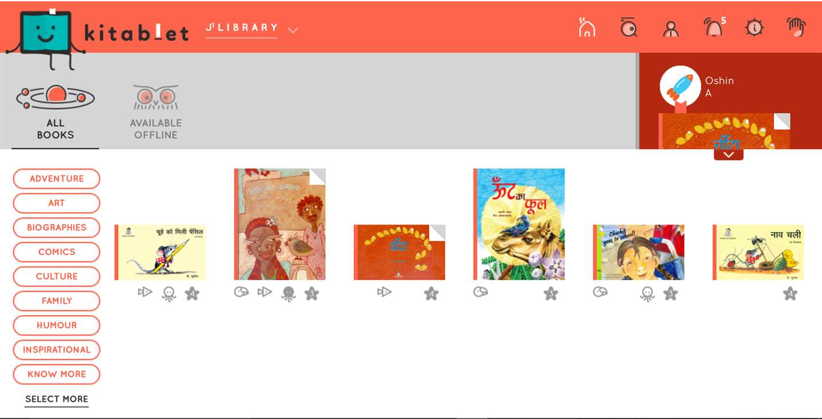
Task: Filter by Humour category
Action: pyautogui.click(x=57, y=325)
